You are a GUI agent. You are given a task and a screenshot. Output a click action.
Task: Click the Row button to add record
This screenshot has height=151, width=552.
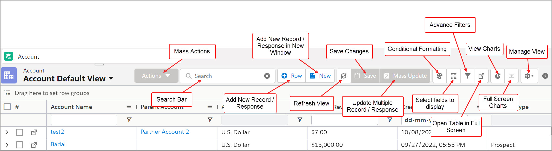coord(291,76)
